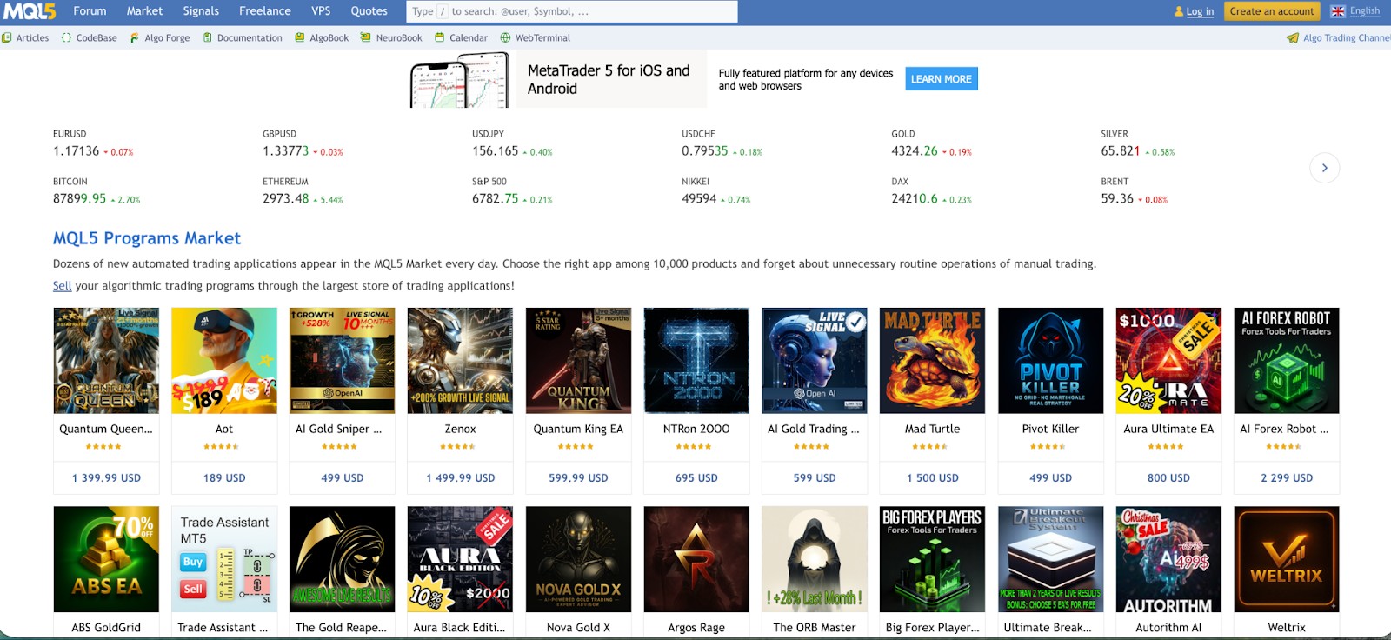
Task: Open AI Gold Trading product image
Action: pyautogui.click(x=815, y=360)
